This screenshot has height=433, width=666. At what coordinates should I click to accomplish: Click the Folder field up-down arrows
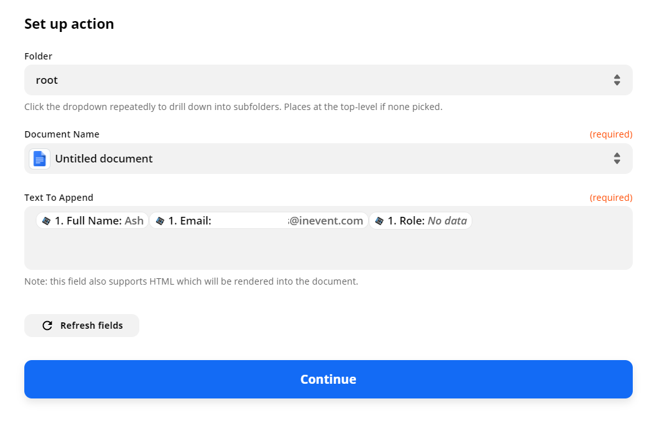pyautogui.click(x=617, y=81)
